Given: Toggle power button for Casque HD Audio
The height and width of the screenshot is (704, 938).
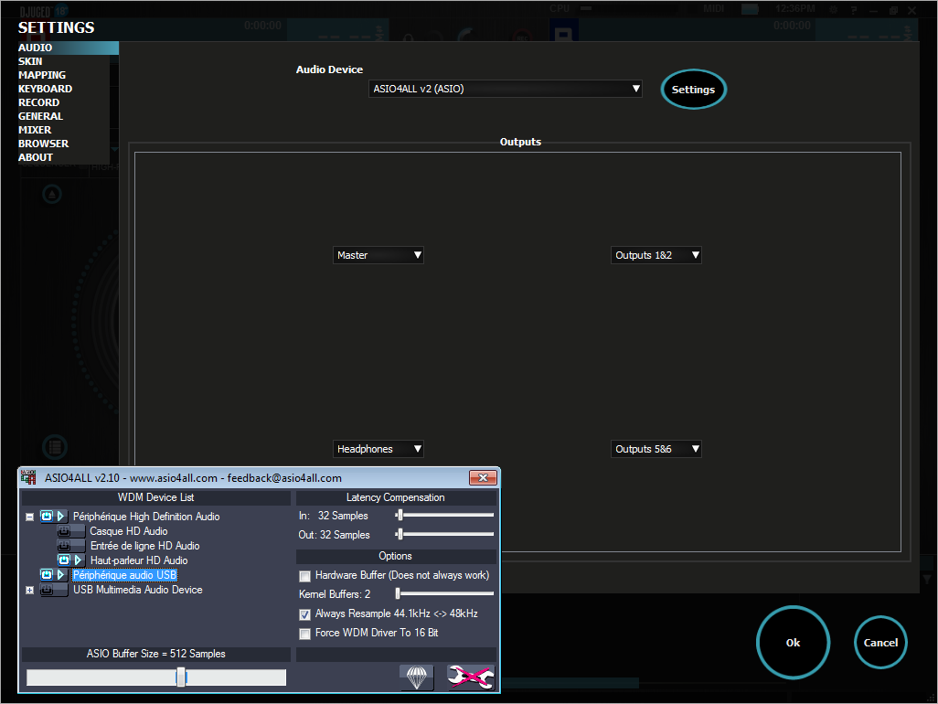Looking at the screenshot, I should (63, 530).
